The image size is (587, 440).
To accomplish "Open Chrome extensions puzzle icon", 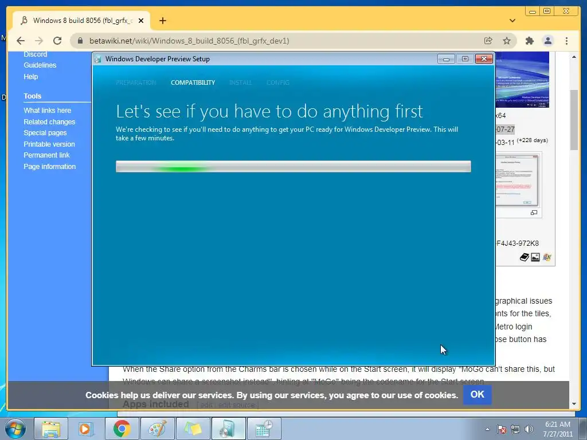I will pyautogui.click(x=529, y=41).
